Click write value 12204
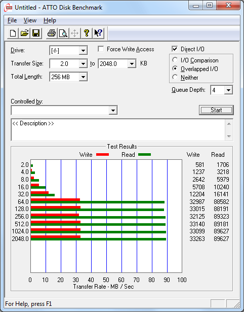 (197, 194)
